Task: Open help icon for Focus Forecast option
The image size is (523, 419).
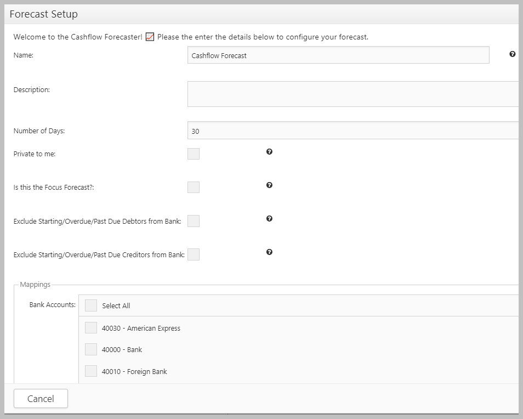Action: coord(269,185)
